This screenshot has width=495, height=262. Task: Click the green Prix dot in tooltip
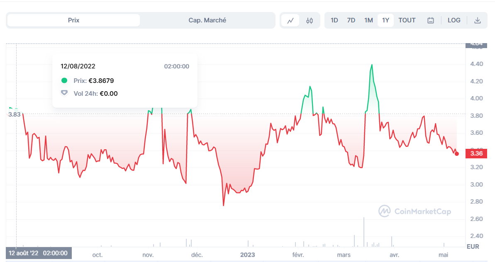pyautogui.click(x=64, y=80)
